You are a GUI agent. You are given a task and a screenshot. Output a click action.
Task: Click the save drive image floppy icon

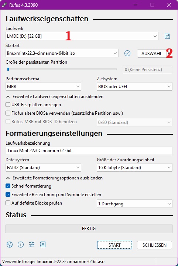[167, 36]
